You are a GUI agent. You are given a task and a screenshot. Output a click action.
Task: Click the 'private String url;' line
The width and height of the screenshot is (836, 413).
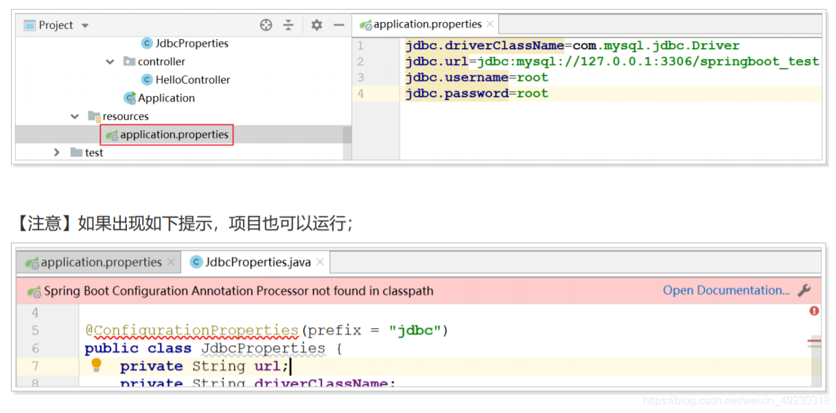click(205, 366)
